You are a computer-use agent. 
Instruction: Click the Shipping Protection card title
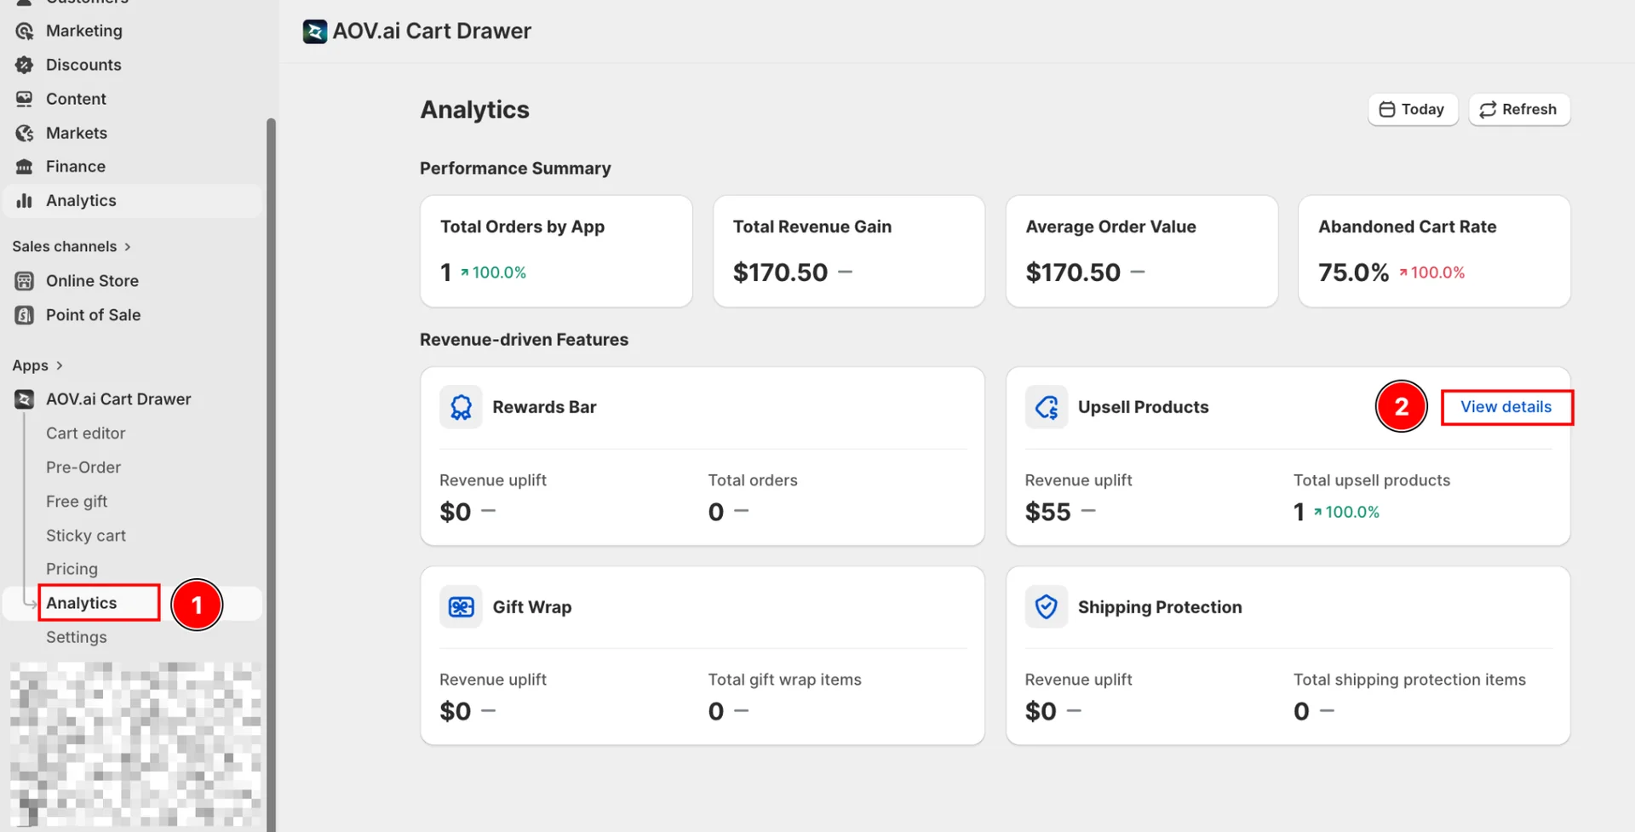(1160, 607)
